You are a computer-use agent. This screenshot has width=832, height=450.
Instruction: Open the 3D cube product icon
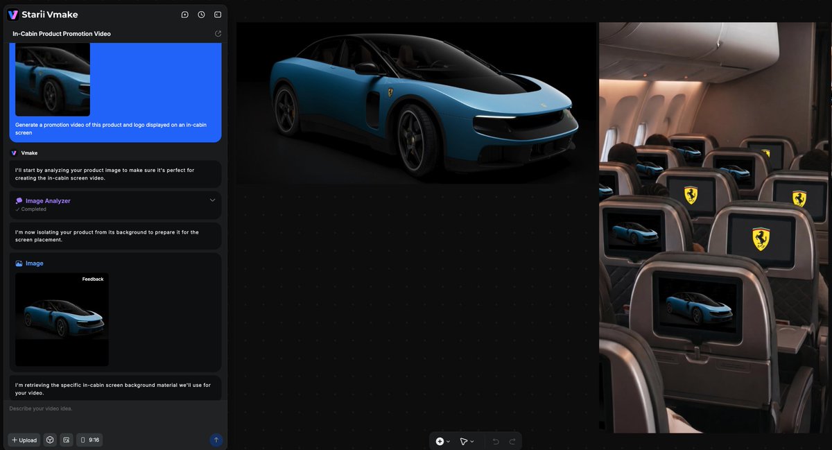50,440
